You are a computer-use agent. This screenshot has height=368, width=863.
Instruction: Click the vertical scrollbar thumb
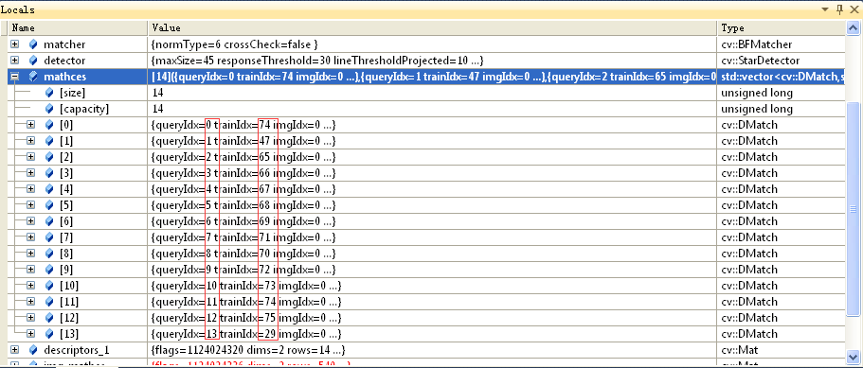[854, 209]
